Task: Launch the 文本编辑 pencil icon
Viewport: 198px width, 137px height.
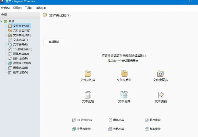Action: pos(161,95)
